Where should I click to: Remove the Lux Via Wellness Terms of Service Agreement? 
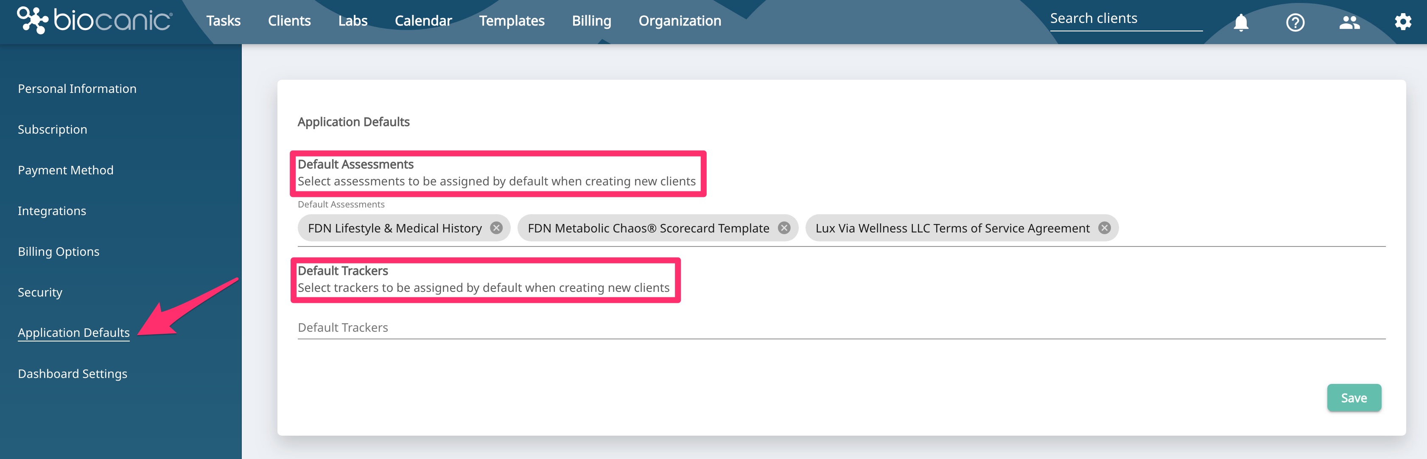point(1105,227)
